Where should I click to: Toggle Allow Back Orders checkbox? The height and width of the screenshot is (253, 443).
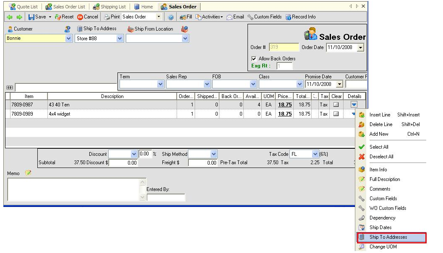coord(254,59)
